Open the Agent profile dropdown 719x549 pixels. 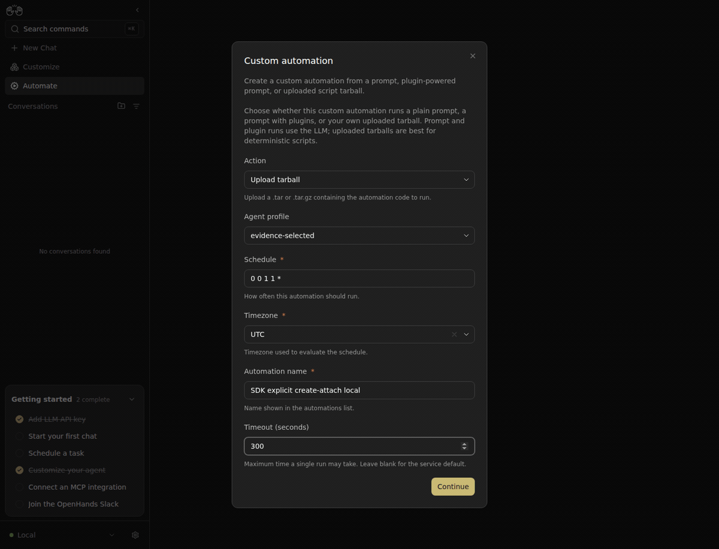tap(359, 235)
